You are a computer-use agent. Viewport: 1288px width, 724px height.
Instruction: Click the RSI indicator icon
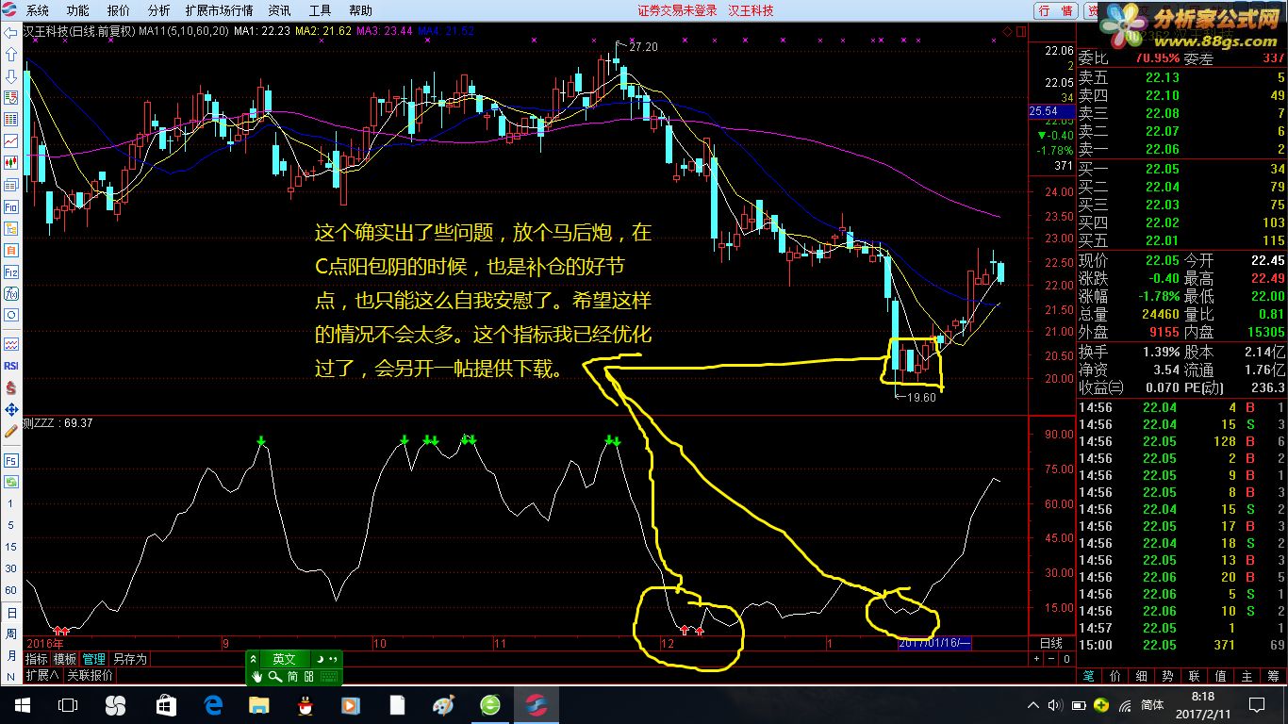[11, 366]
